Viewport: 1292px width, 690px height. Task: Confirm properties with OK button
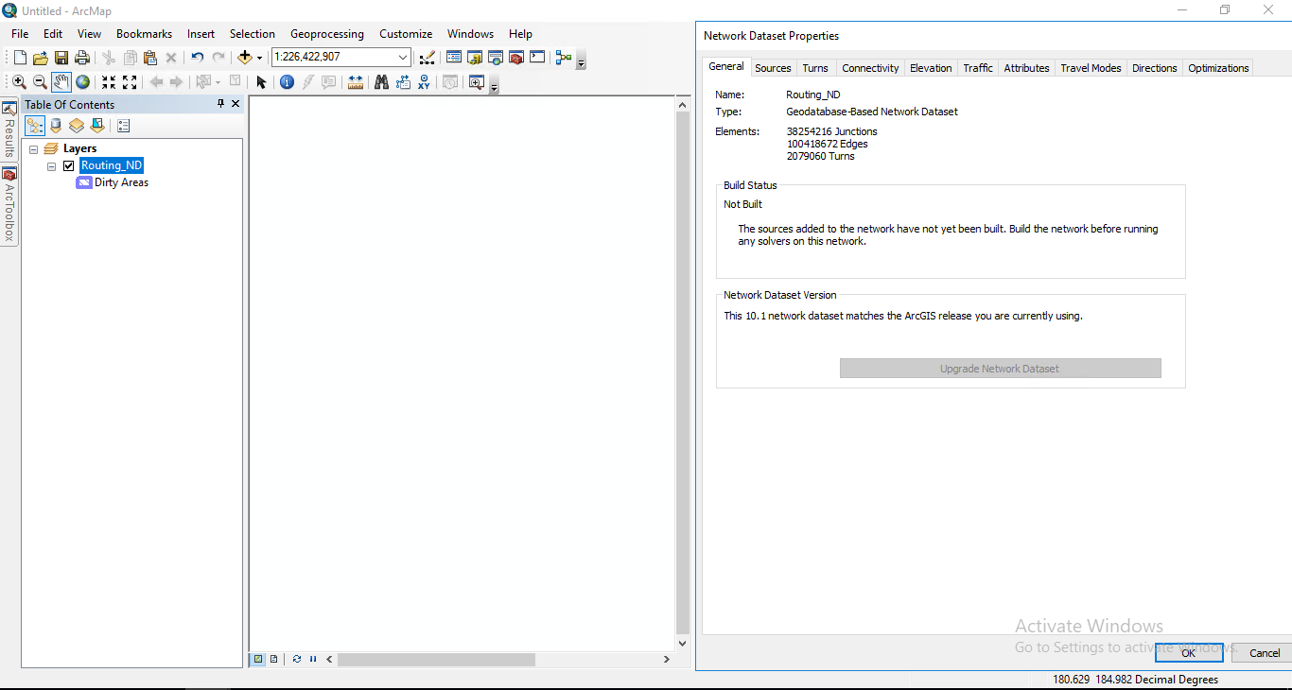(x=1189, y=652)
